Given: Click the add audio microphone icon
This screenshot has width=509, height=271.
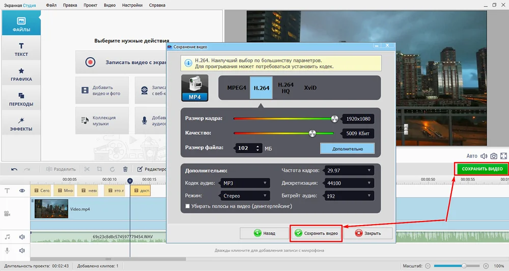Looking at the screenshot, I should point(145,121).
